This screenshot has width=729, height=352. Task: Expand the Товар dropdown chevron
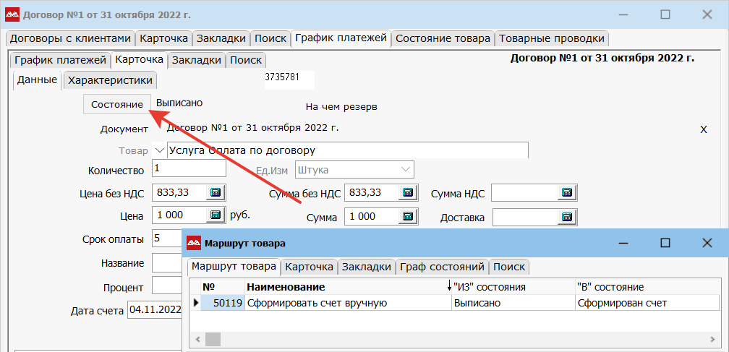(x=159, y=150)
